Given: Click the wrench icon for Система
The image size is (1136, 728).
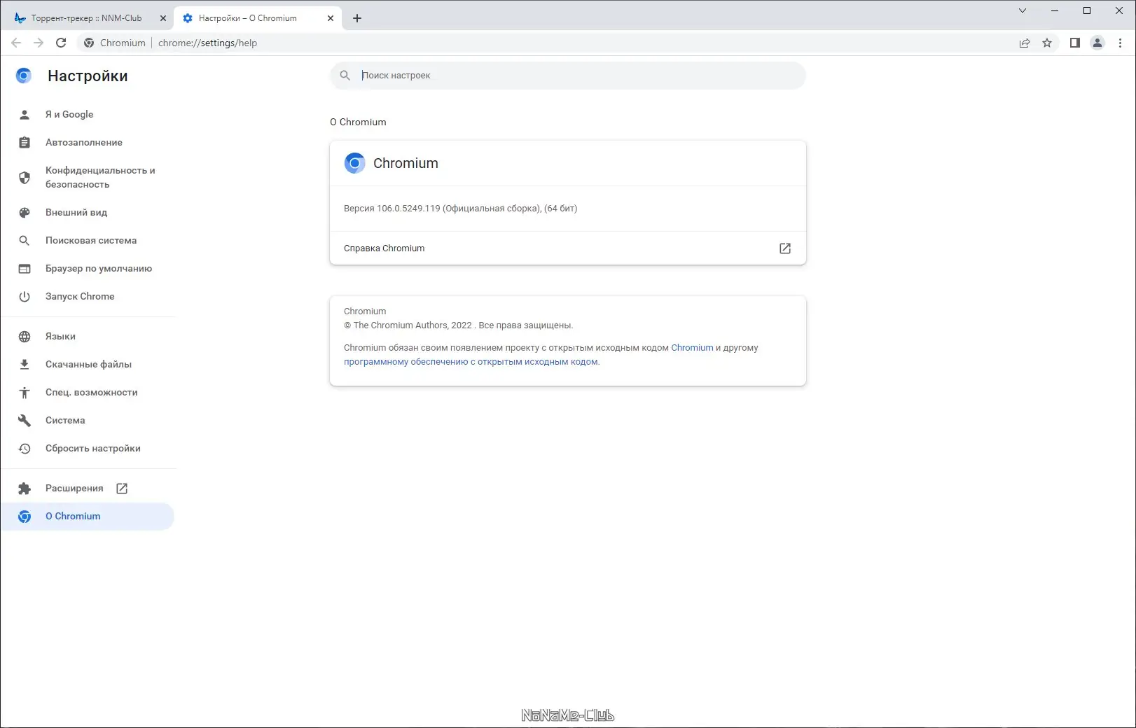Looking at the screenshot, I should pyautogui.click(x=25, y=420).
